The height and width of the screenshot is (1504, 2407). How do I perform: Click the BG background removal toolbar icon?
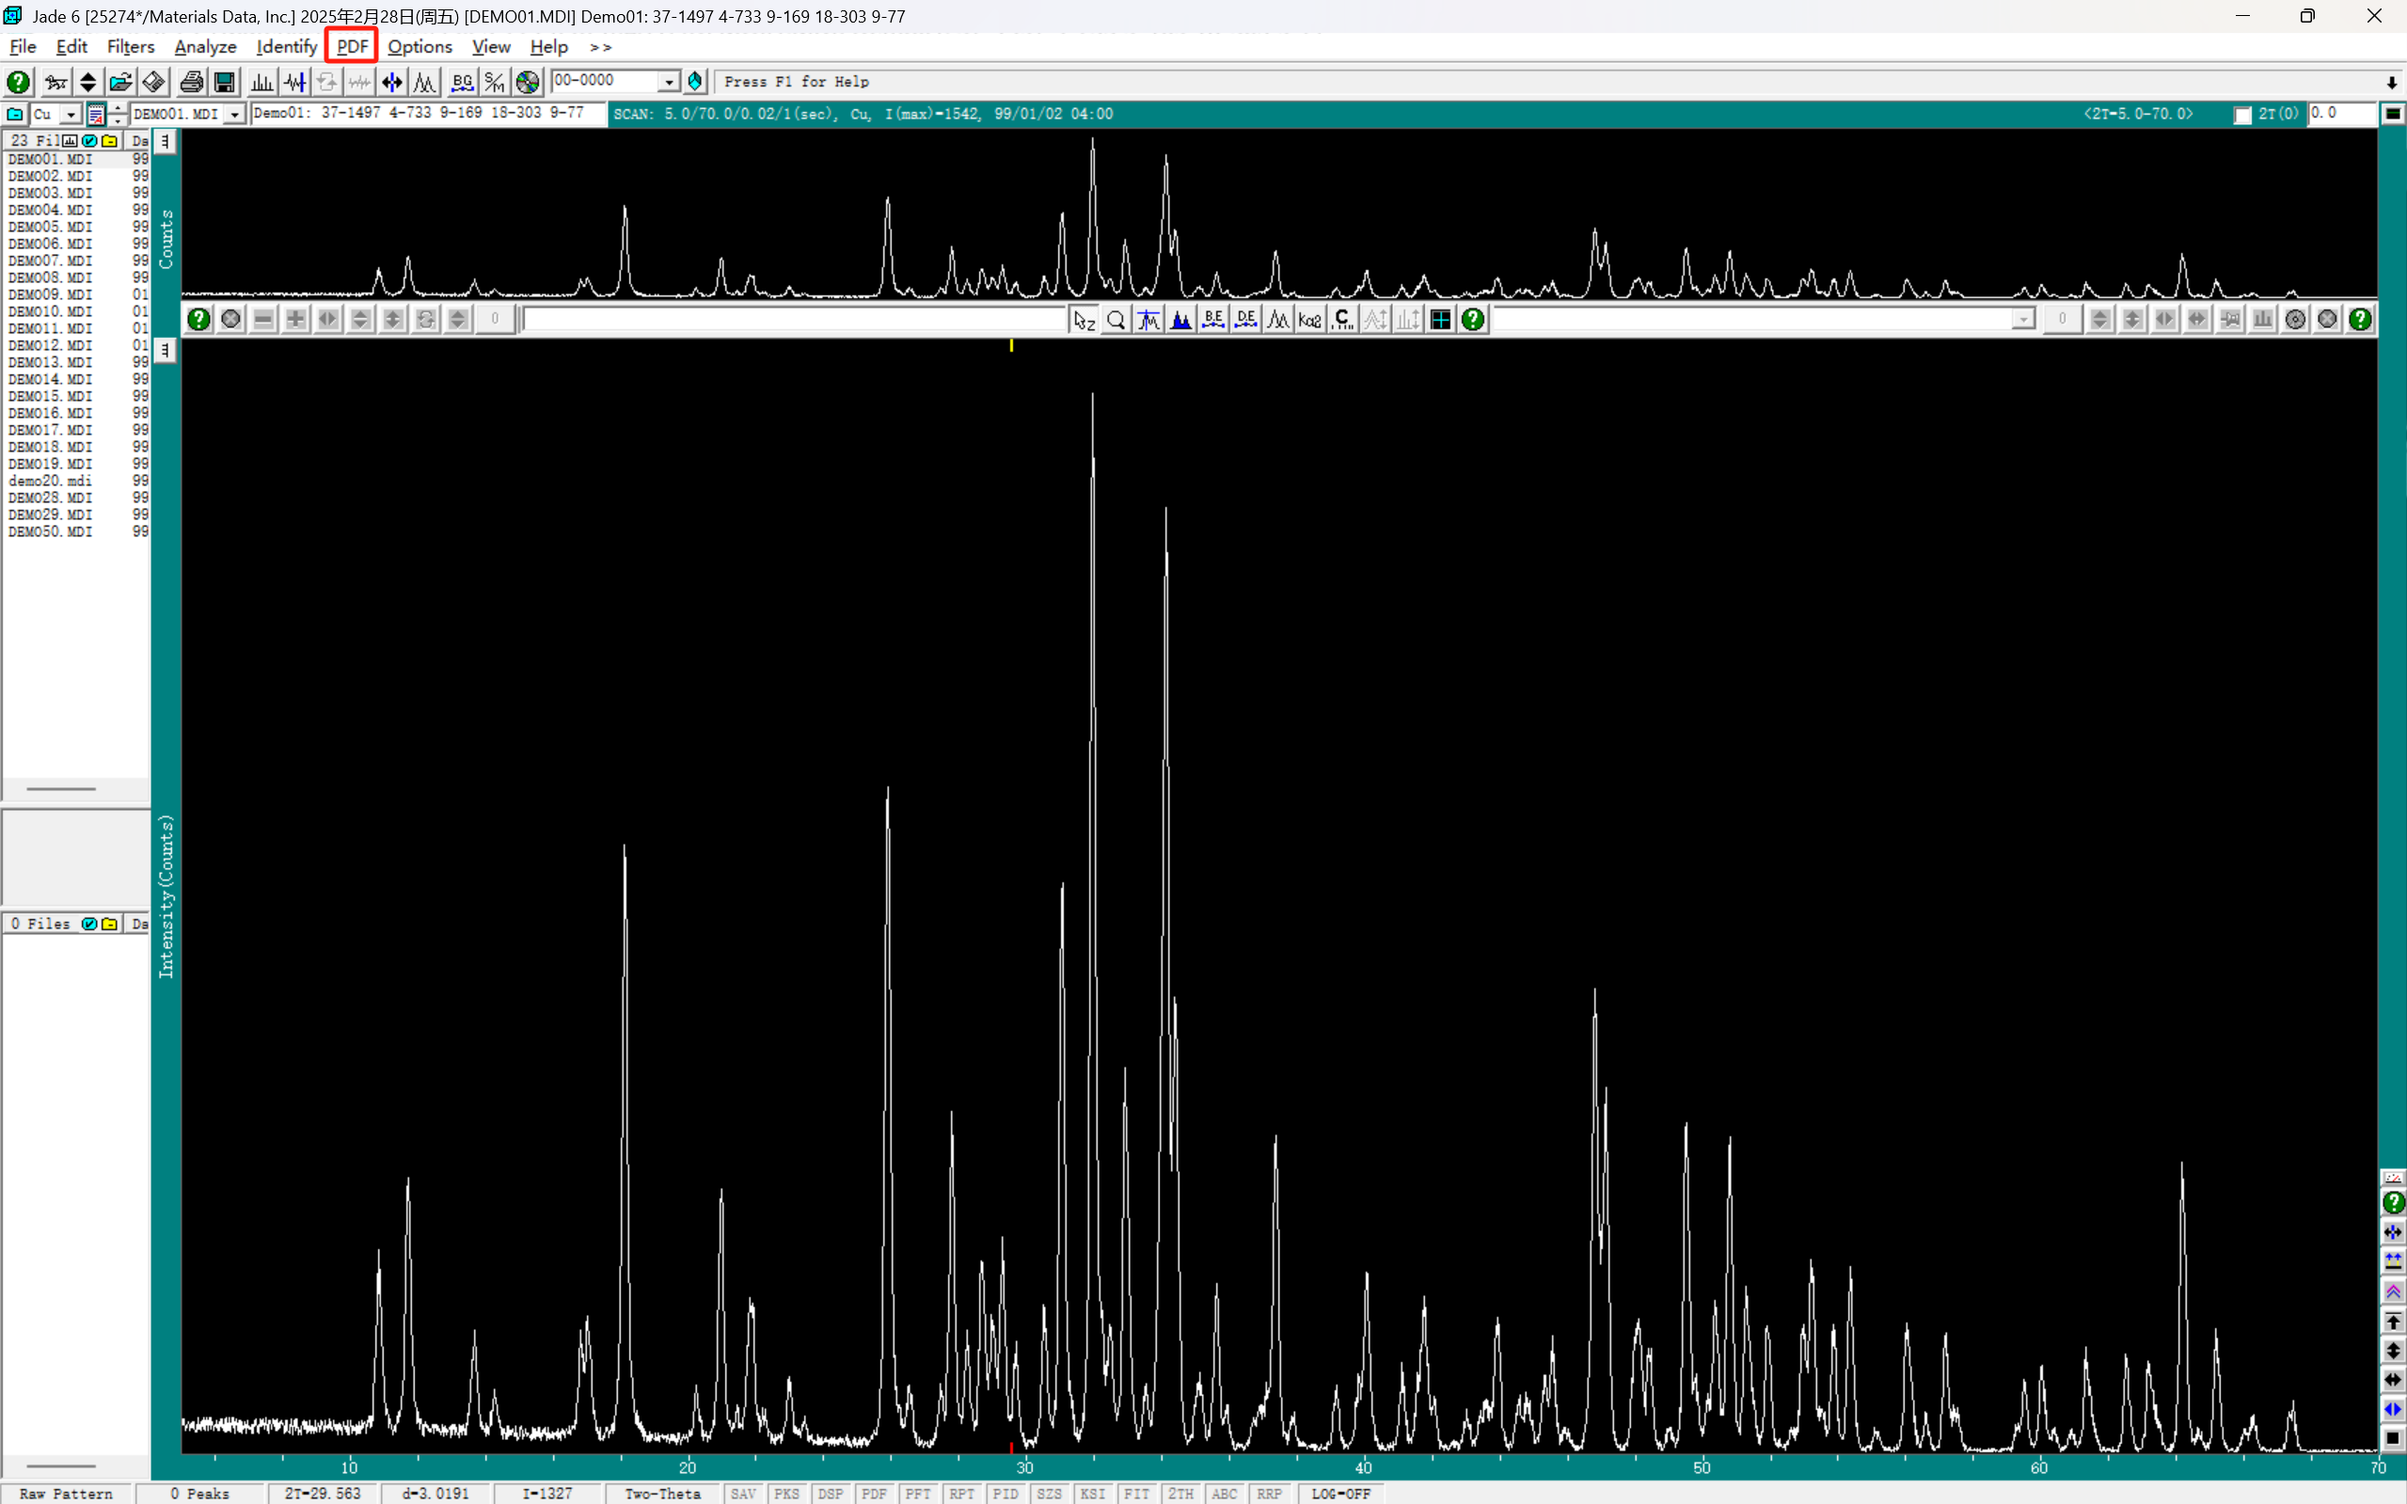coord(462,82)
